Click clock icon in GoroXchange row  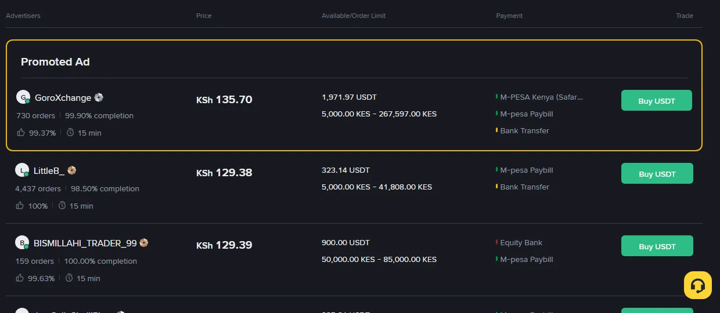pos(70,133)
